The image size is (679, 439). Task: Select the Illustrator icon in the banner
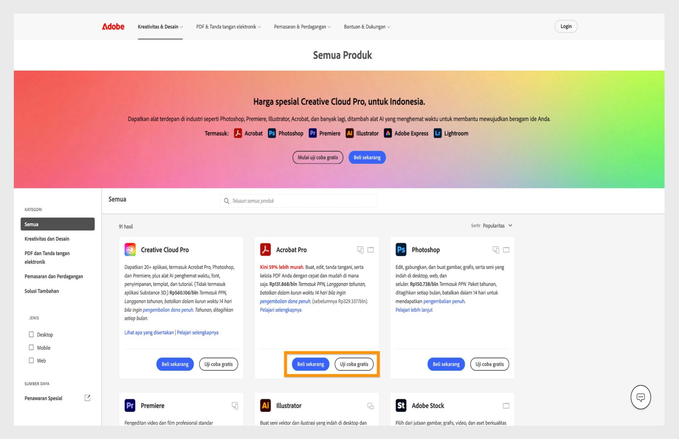[x=349, y=133]
